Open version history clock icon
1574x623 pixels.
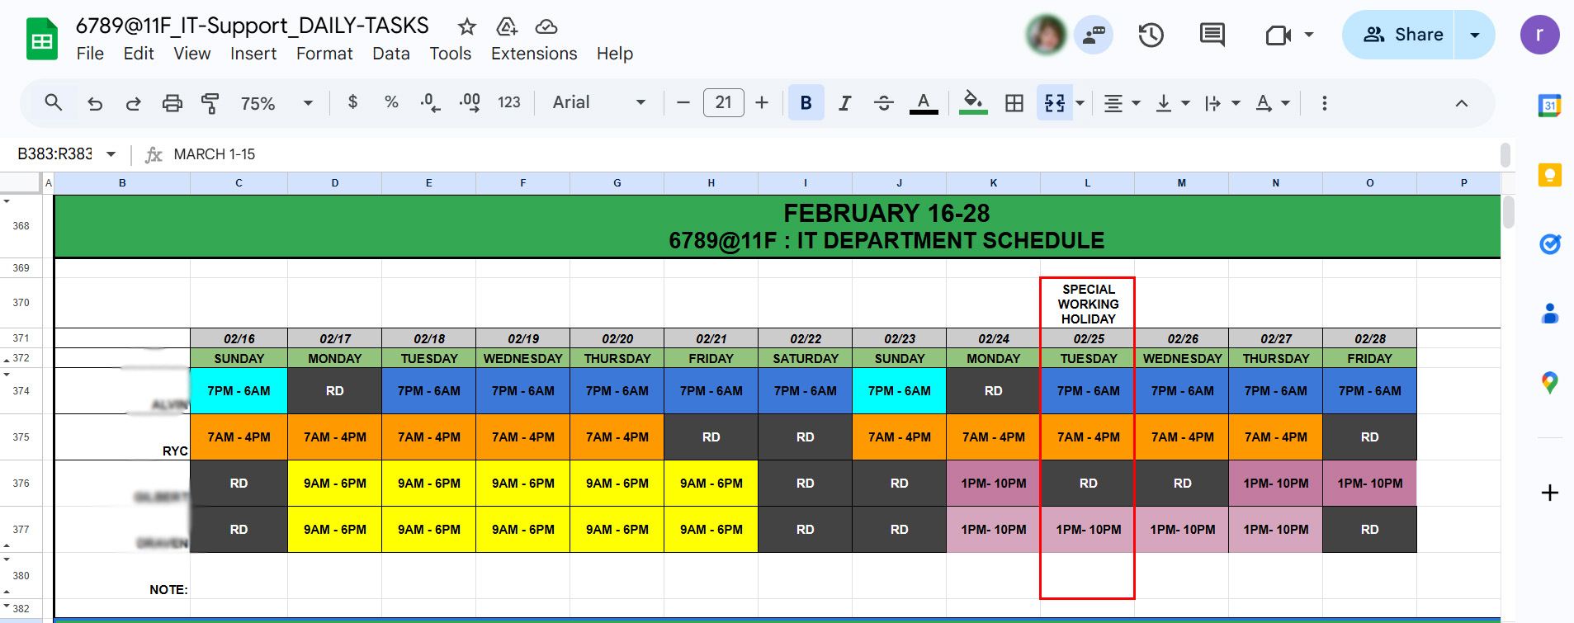[1151, 35]
